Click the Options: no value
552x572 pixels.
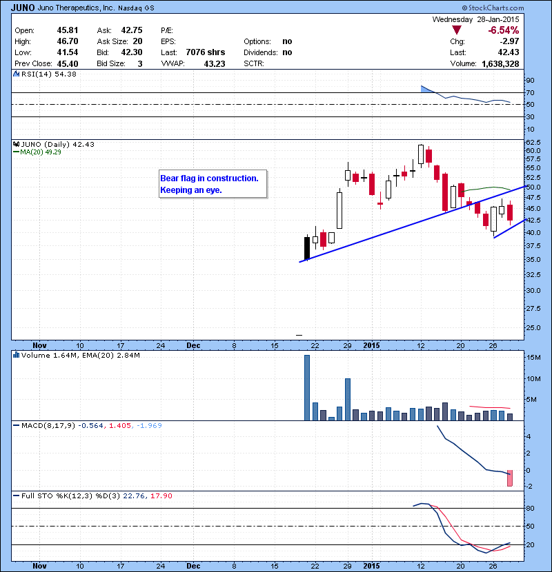[287, 41]
